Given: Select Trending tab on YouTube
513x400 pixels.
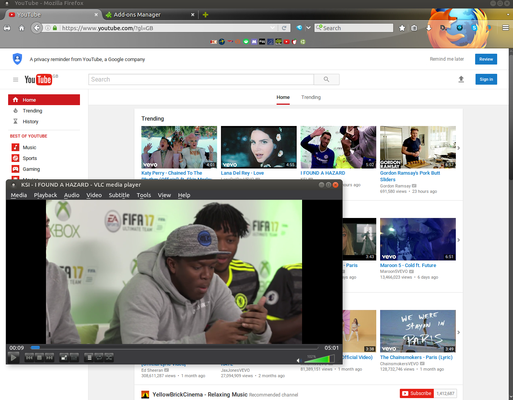Looking at the screenshot, I should 311,97.
